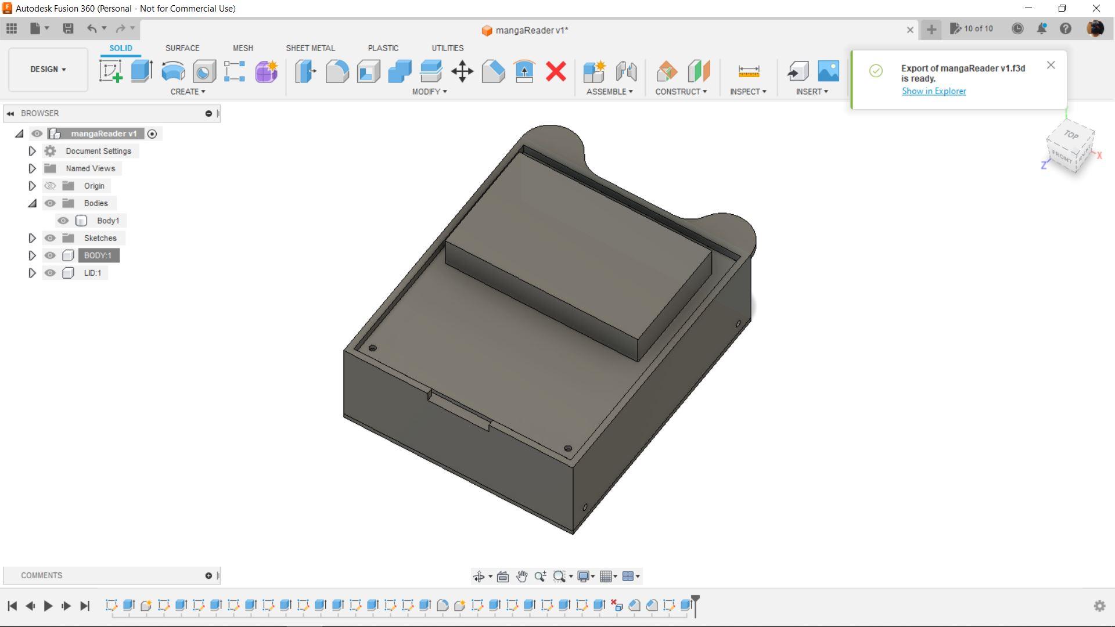Click the Combine tool icon
This screenshot has width=1115, height=627.
400,71
